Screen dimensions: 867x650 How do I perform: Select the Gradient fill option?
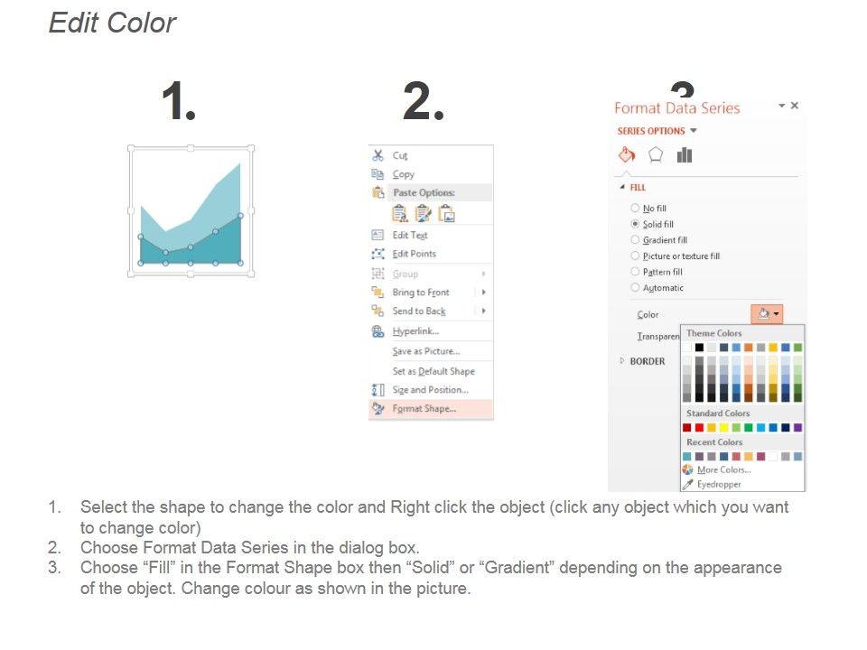coord(636,240)
